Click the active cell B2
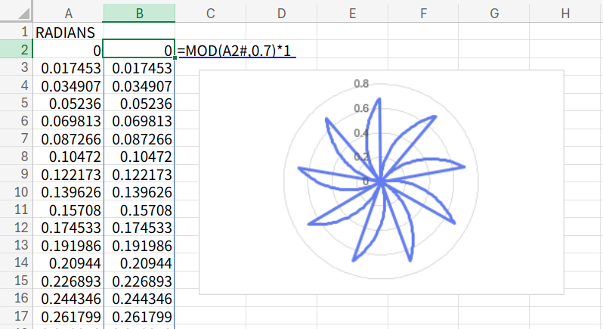Viewport: 603px width, 329px height. coord(138,50)
